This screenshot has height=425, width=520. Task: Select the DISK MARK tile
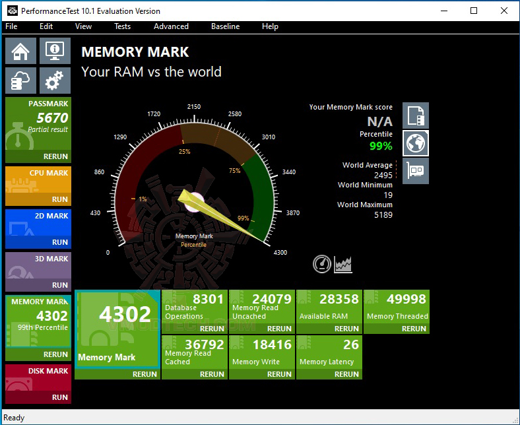[x=38, y=377]
